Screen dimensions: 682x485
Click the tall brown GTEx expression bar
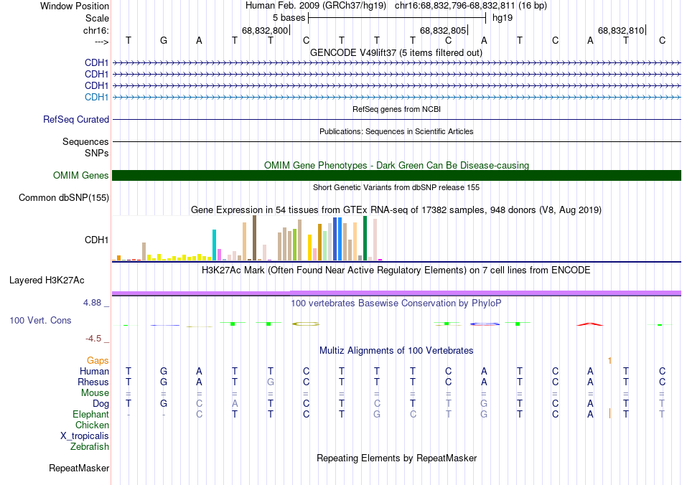pyautogui.click(x=254, y=238)
